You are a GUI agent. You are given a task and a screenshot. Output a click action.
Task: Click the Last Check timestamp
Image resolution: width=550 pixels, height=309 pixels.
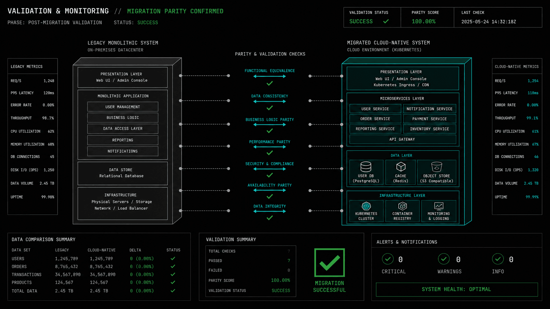[489, 22]
